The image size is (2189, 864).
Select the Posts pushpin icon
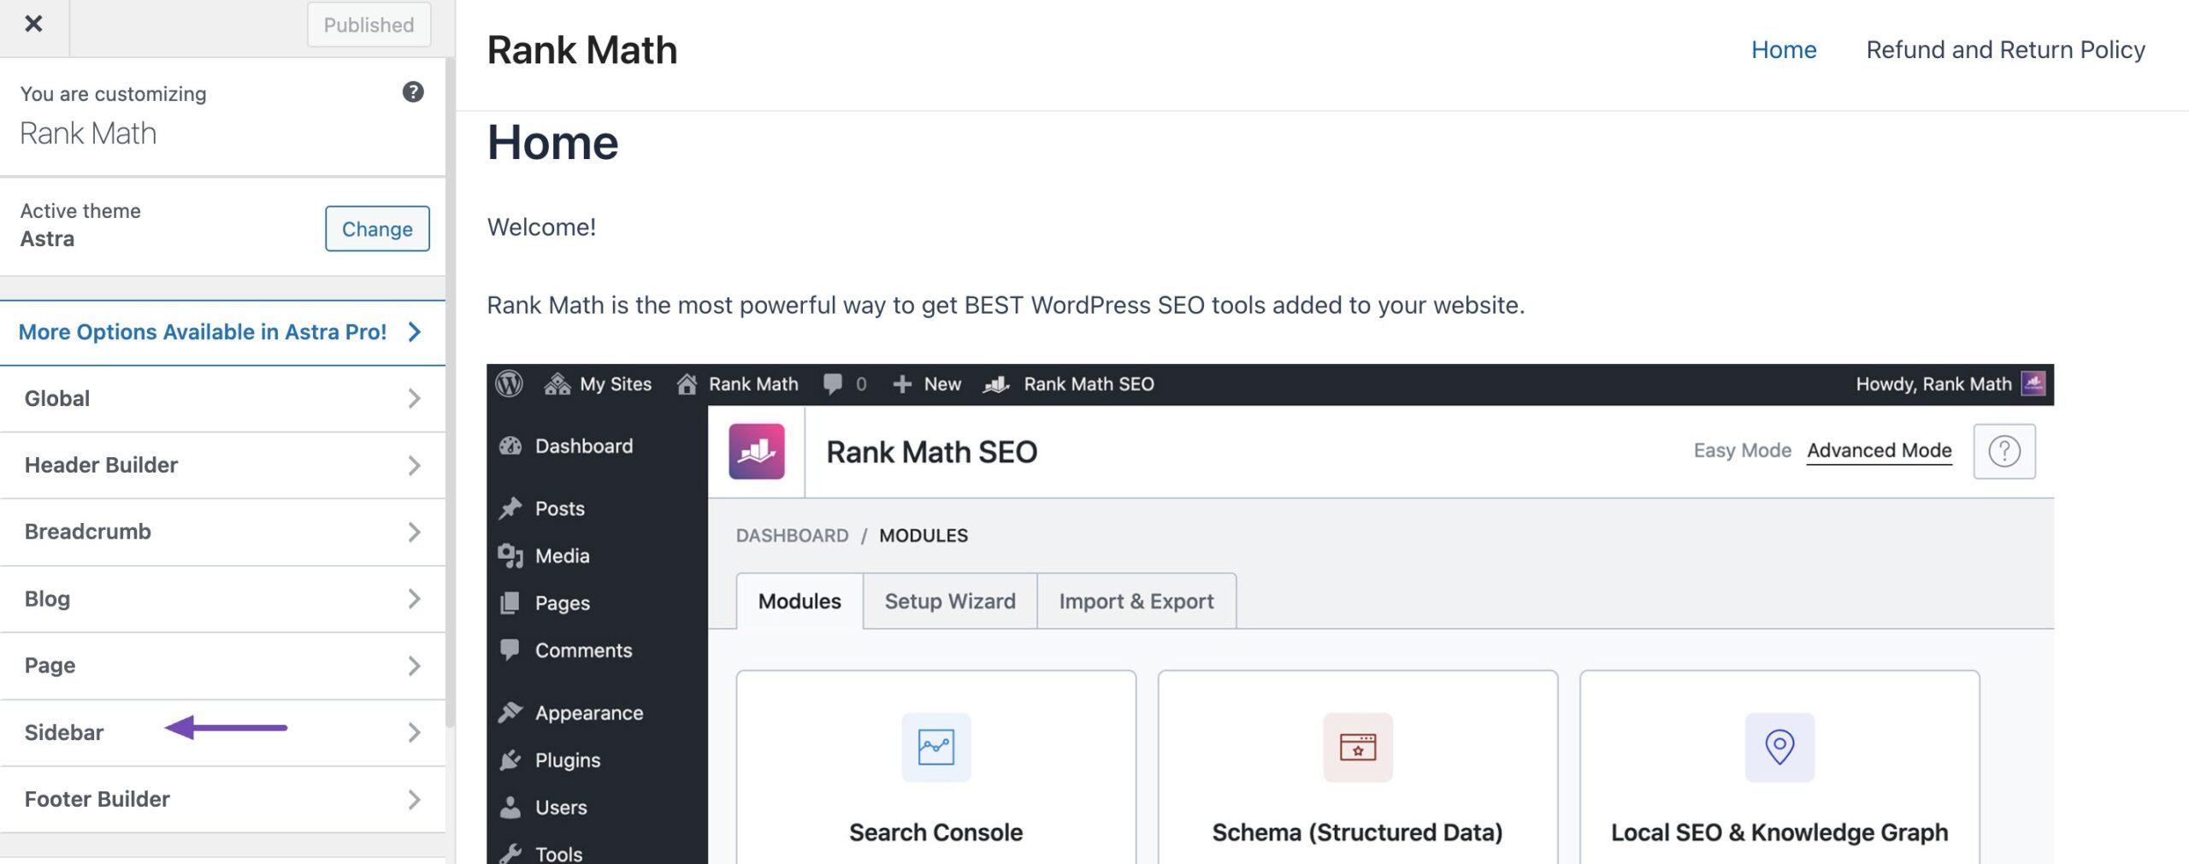[x=510, y=508]
